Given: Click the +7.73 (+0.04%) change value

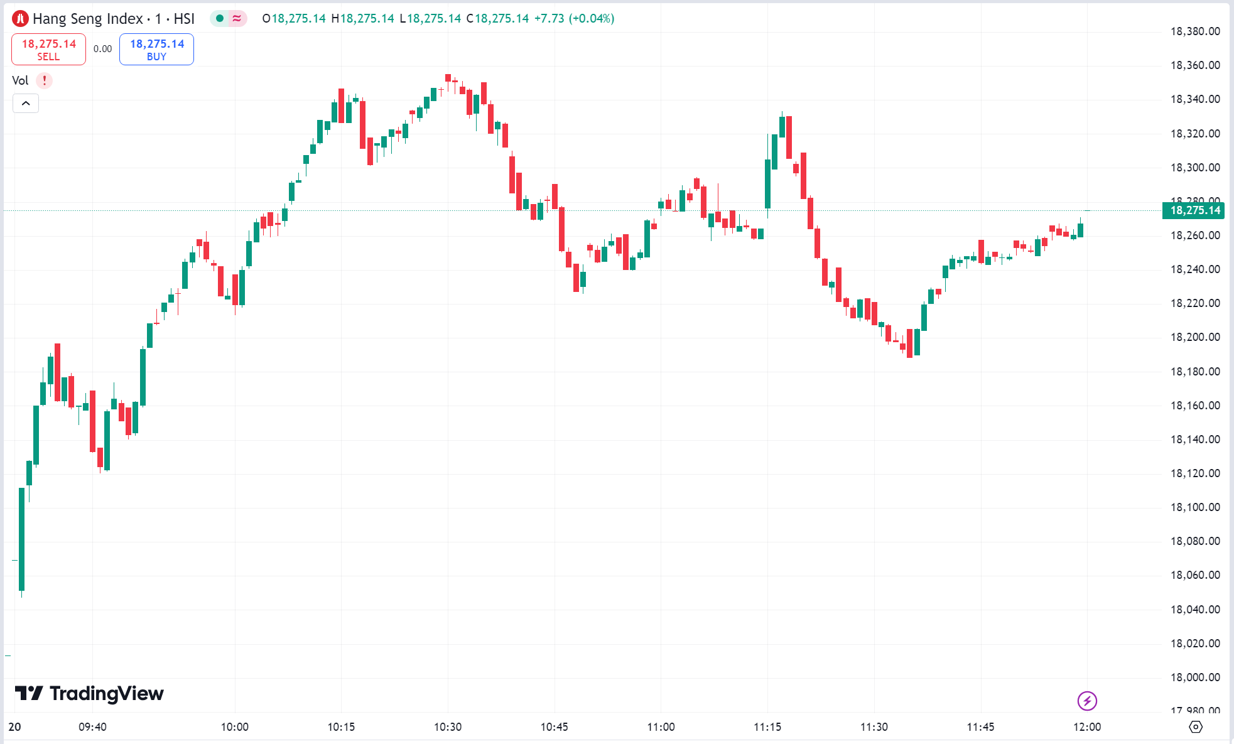Looking at the screenshot, I should click(574, 19).
